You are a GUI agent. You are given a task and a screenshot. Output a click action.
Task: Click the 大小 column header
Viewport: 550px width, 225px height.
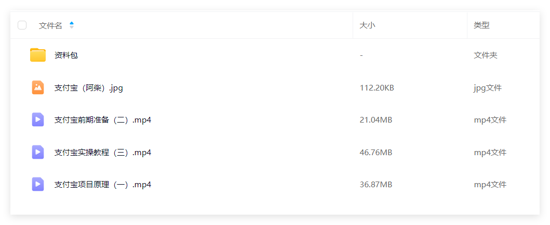coord(368,25)
